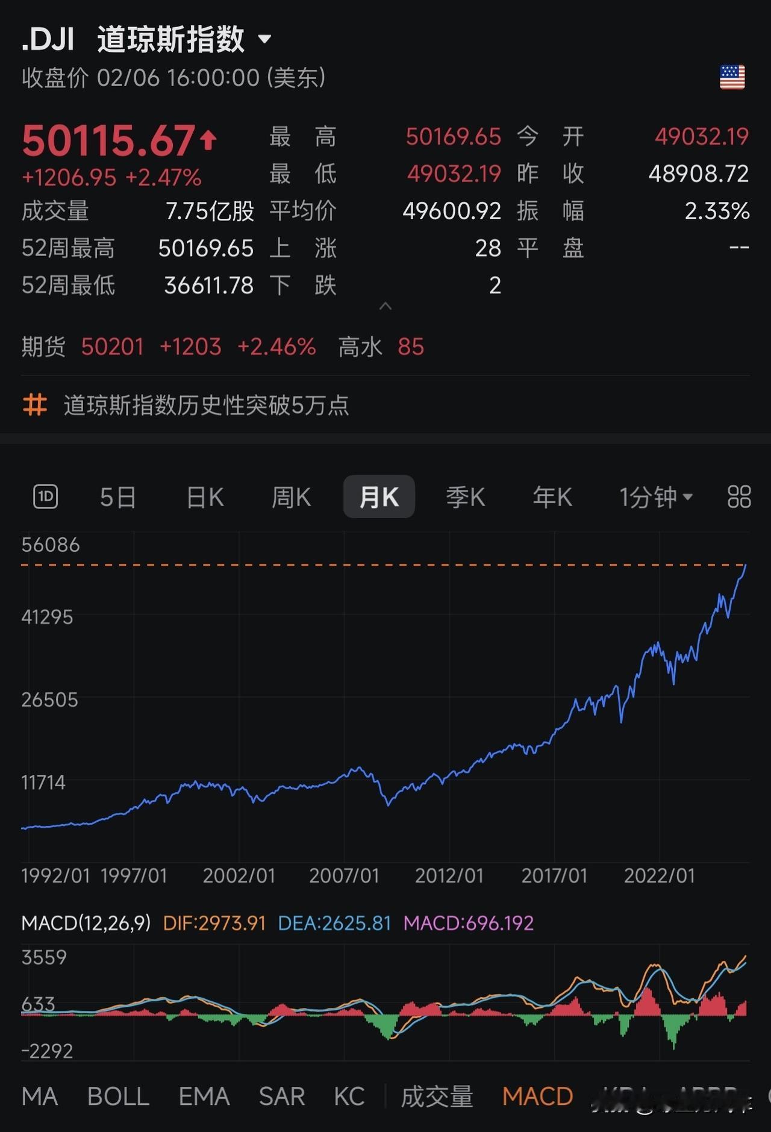Enable the KC indicator
Screen dimensions: 771x1132
[x=349, y=1096]
